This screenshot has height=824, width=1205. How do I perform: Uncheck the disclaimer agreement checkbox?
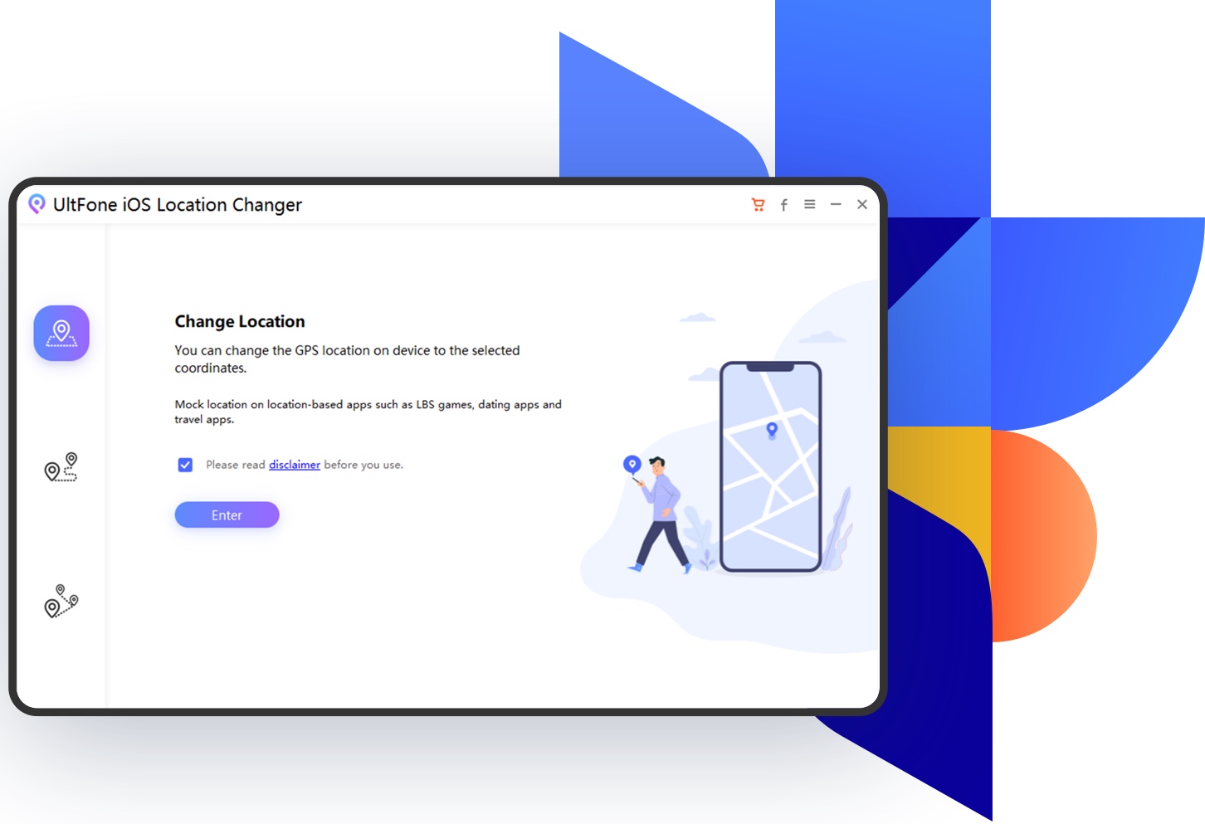[185, 465]
